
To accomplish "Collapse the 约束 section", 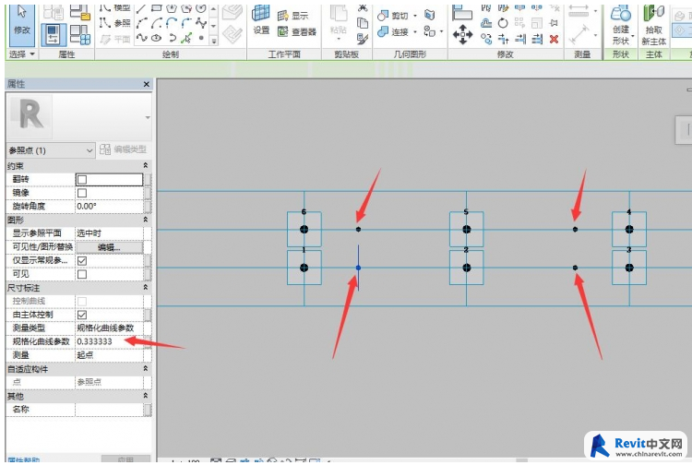I will [x=145, y=165].
